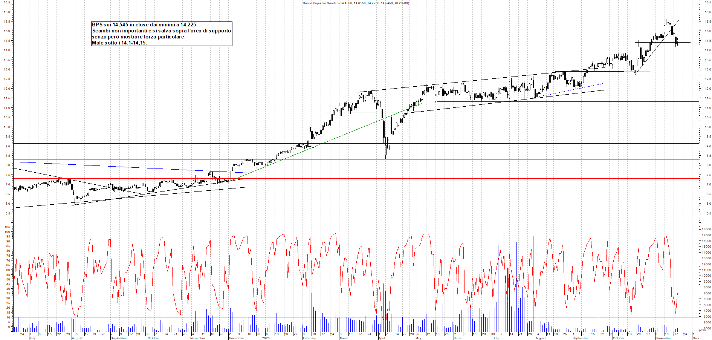Select the February month label
The height and width of the screenshot is (340, 712).
point(309,338)
